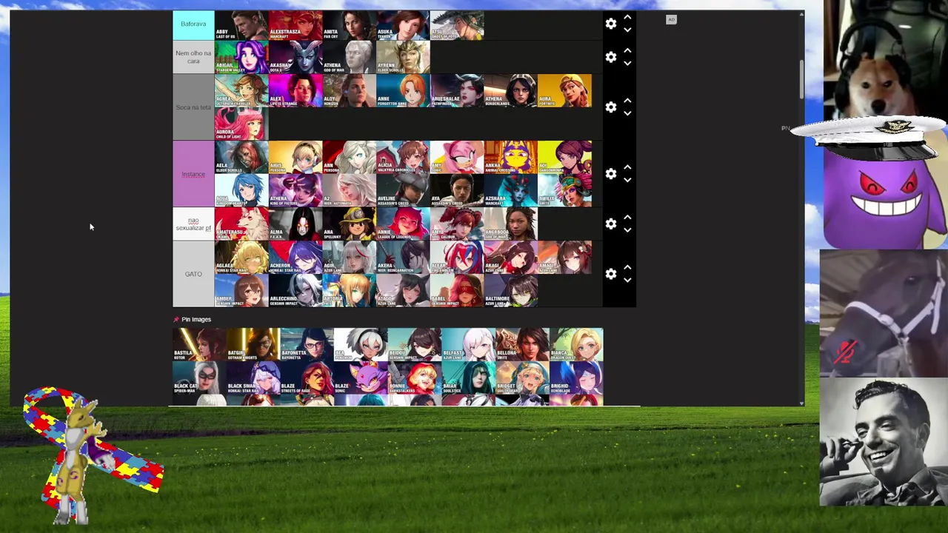Viewport: 948px width, 533px height.
Task: Pick Bastila KOTOR from image pool
Action: [199, 344]
